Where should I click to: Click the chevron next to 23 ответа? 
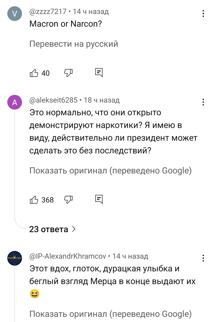click(x=73, y=230)
